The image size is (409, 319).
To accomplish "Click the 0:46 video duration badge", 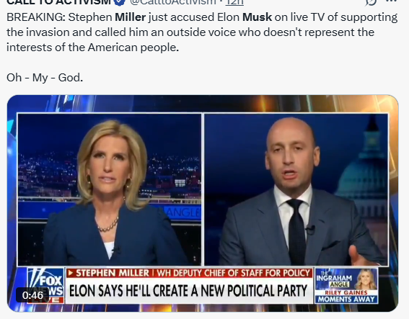I will tap(32, 295).
